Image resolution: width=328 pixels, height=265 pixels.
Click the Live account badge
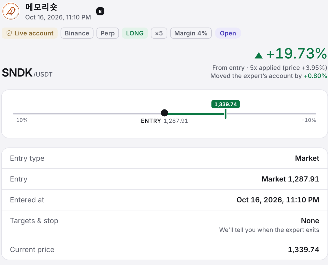30,33
